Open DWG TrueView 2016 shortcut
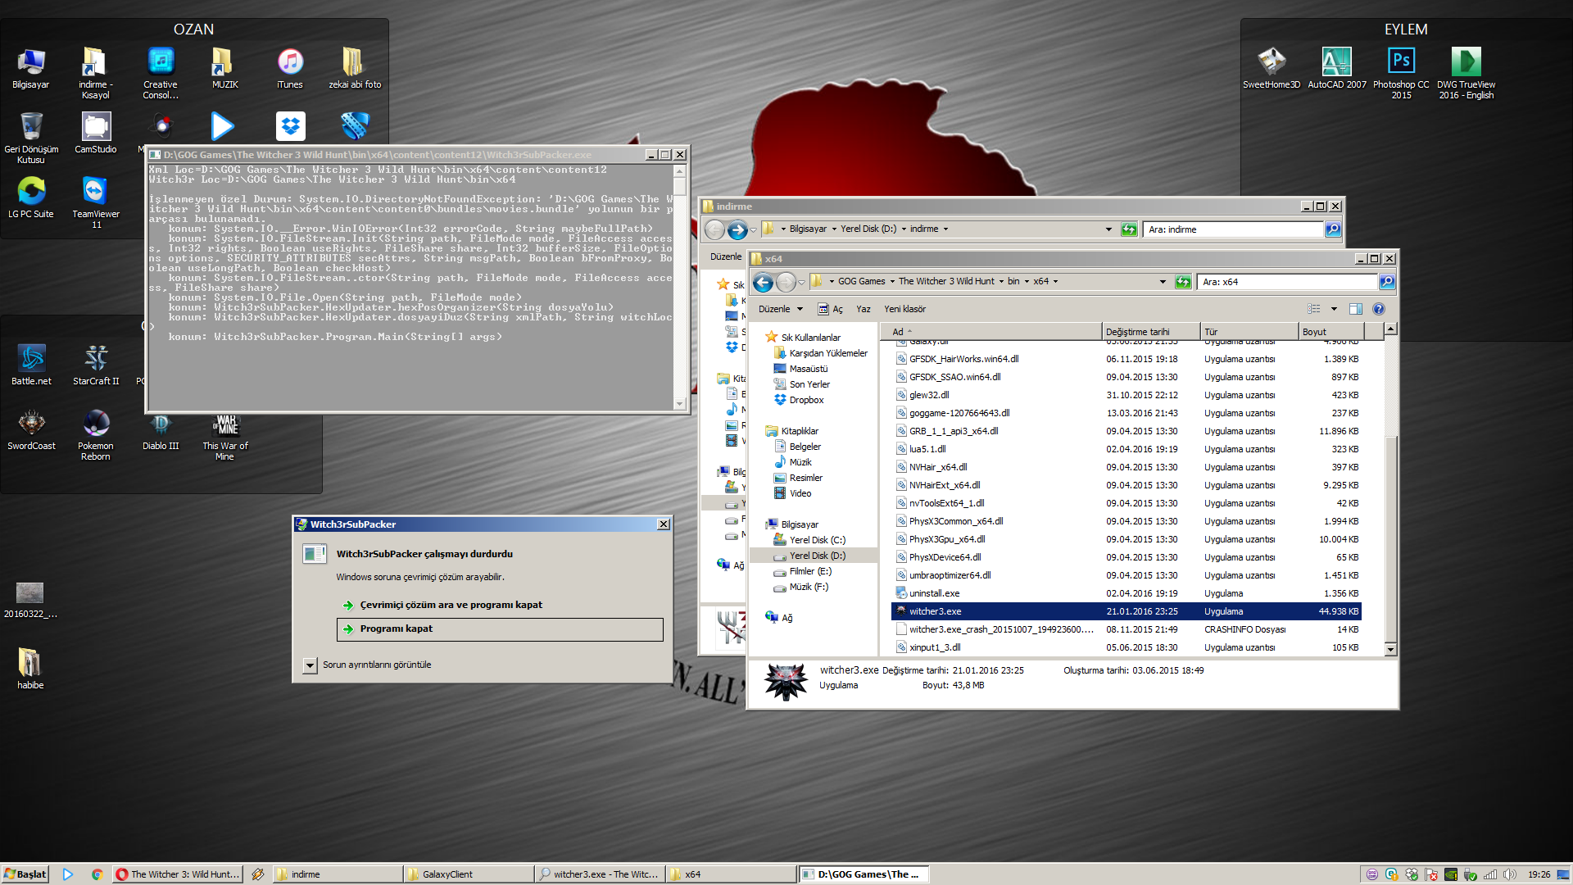 (1466, 73)
